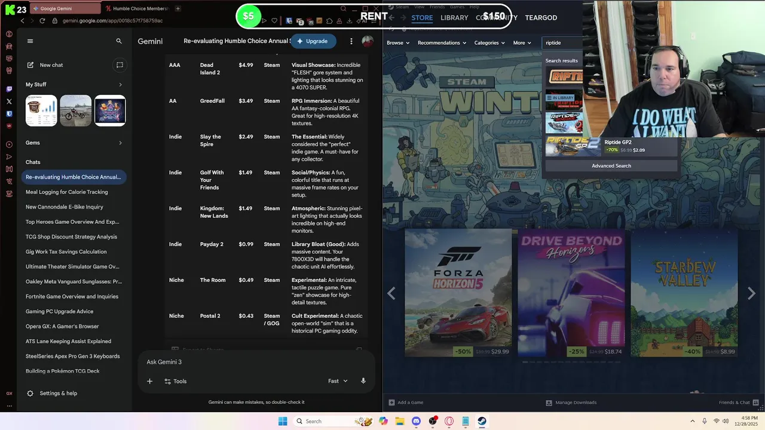Open Discord from the Windows taskbar
Viewport: 765px width, 430px height.
pos(417,421)
